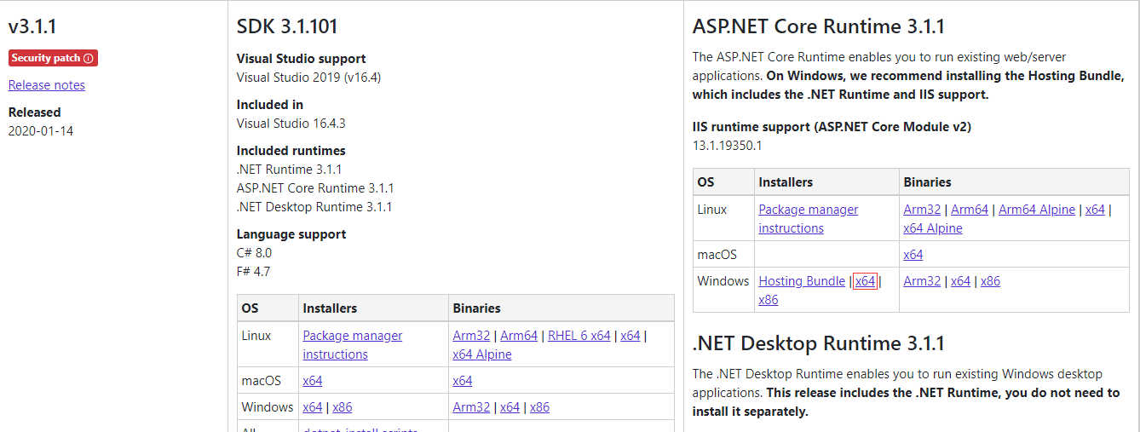1140x432 pixels.
Task: Click the IIS version 13.1.19350.1 text
Action: [x=728, y=146]
